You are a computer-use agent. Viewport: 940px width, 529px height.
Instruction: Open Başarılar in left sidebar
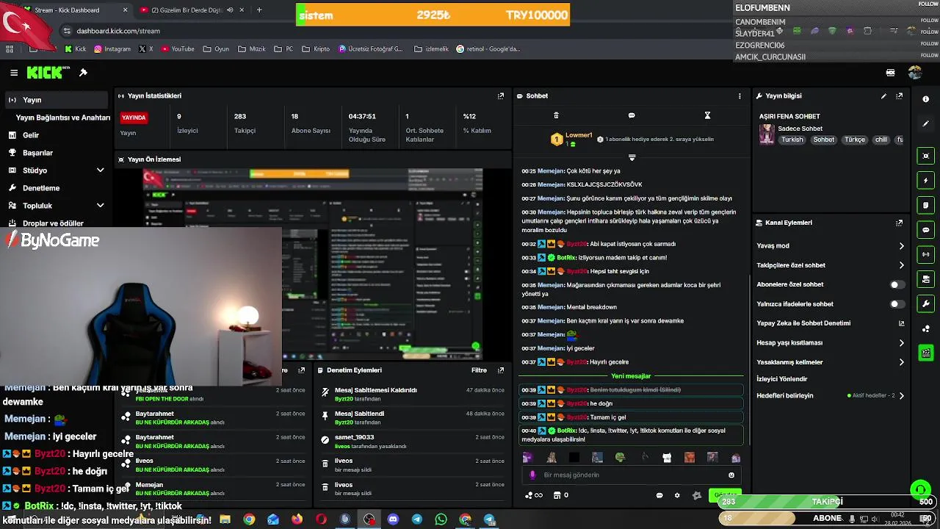pos(37,153)
